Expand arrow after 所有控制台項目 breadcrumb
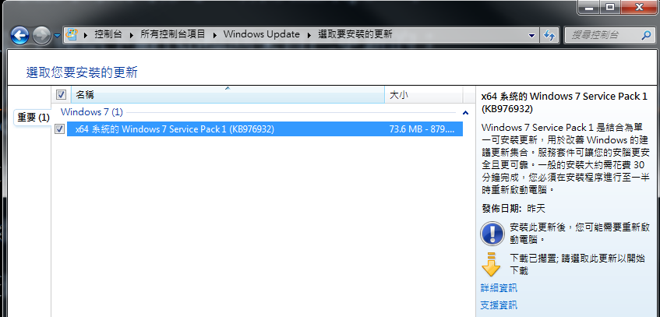The width and height of the screenshot is (660, 317). point(214,35)
